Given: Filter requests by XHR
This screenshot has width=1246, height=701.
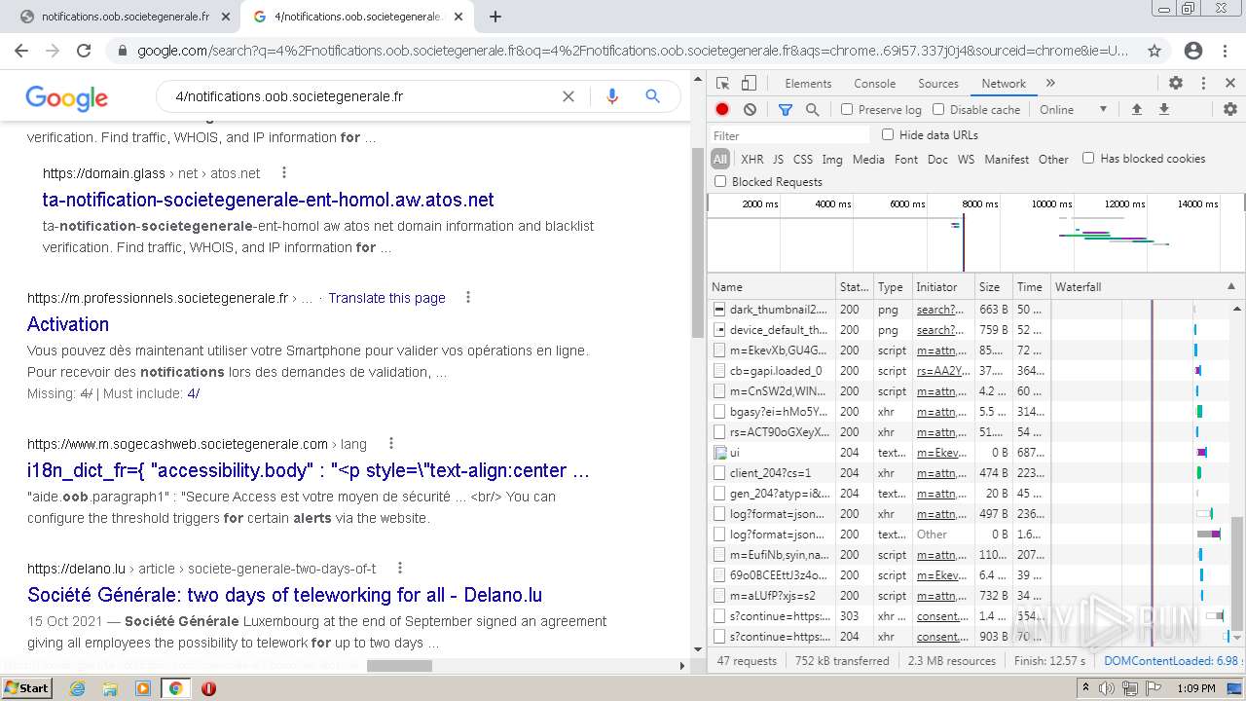Looking at the screenshot, I should point(752,159).
